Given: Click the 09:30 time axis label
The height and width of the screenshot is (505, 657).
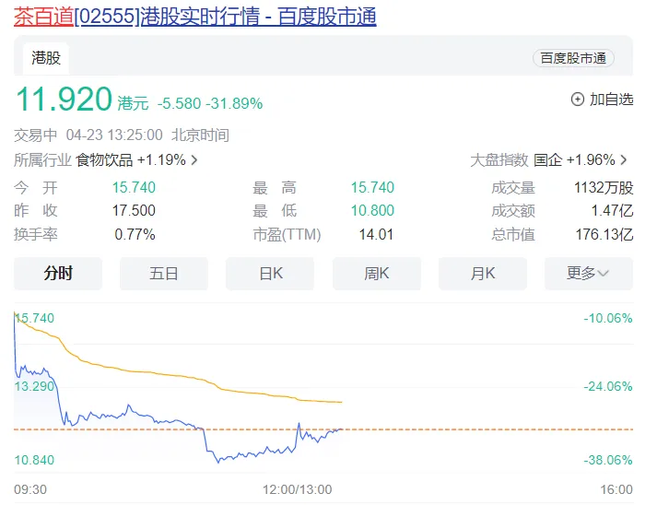Looking at the screenshot, I should [30, 489].
